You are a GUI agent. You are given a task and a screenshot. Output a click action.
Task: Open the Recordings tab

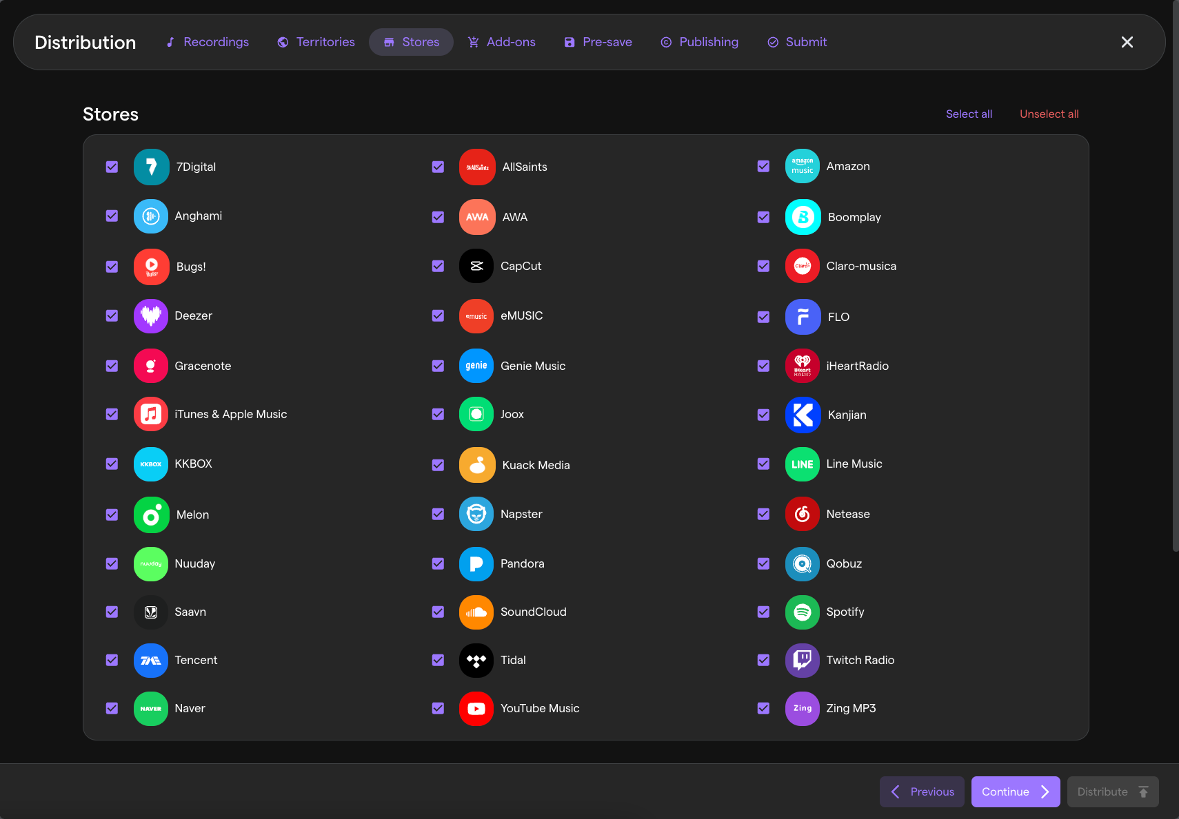(208, 42)
